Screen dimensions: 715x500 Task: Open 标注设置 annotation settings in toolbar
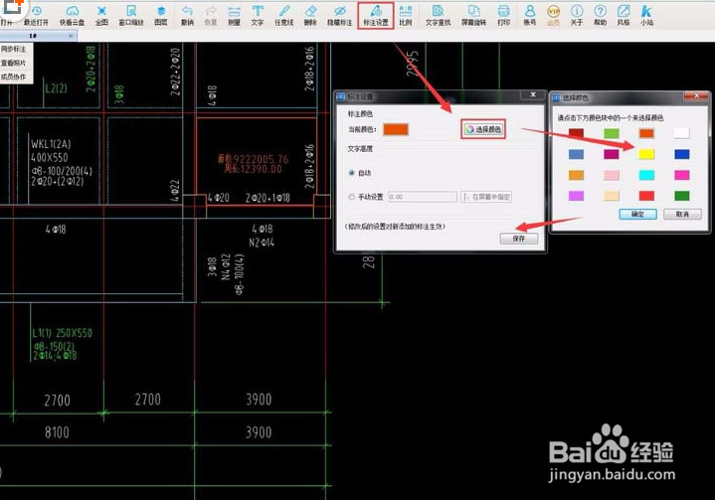pos(376,16)
